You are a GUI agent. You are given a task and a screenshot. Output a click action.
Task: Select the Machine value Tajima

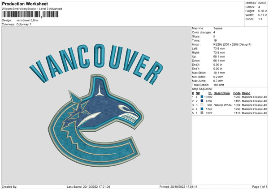click(x=218, y=28)
